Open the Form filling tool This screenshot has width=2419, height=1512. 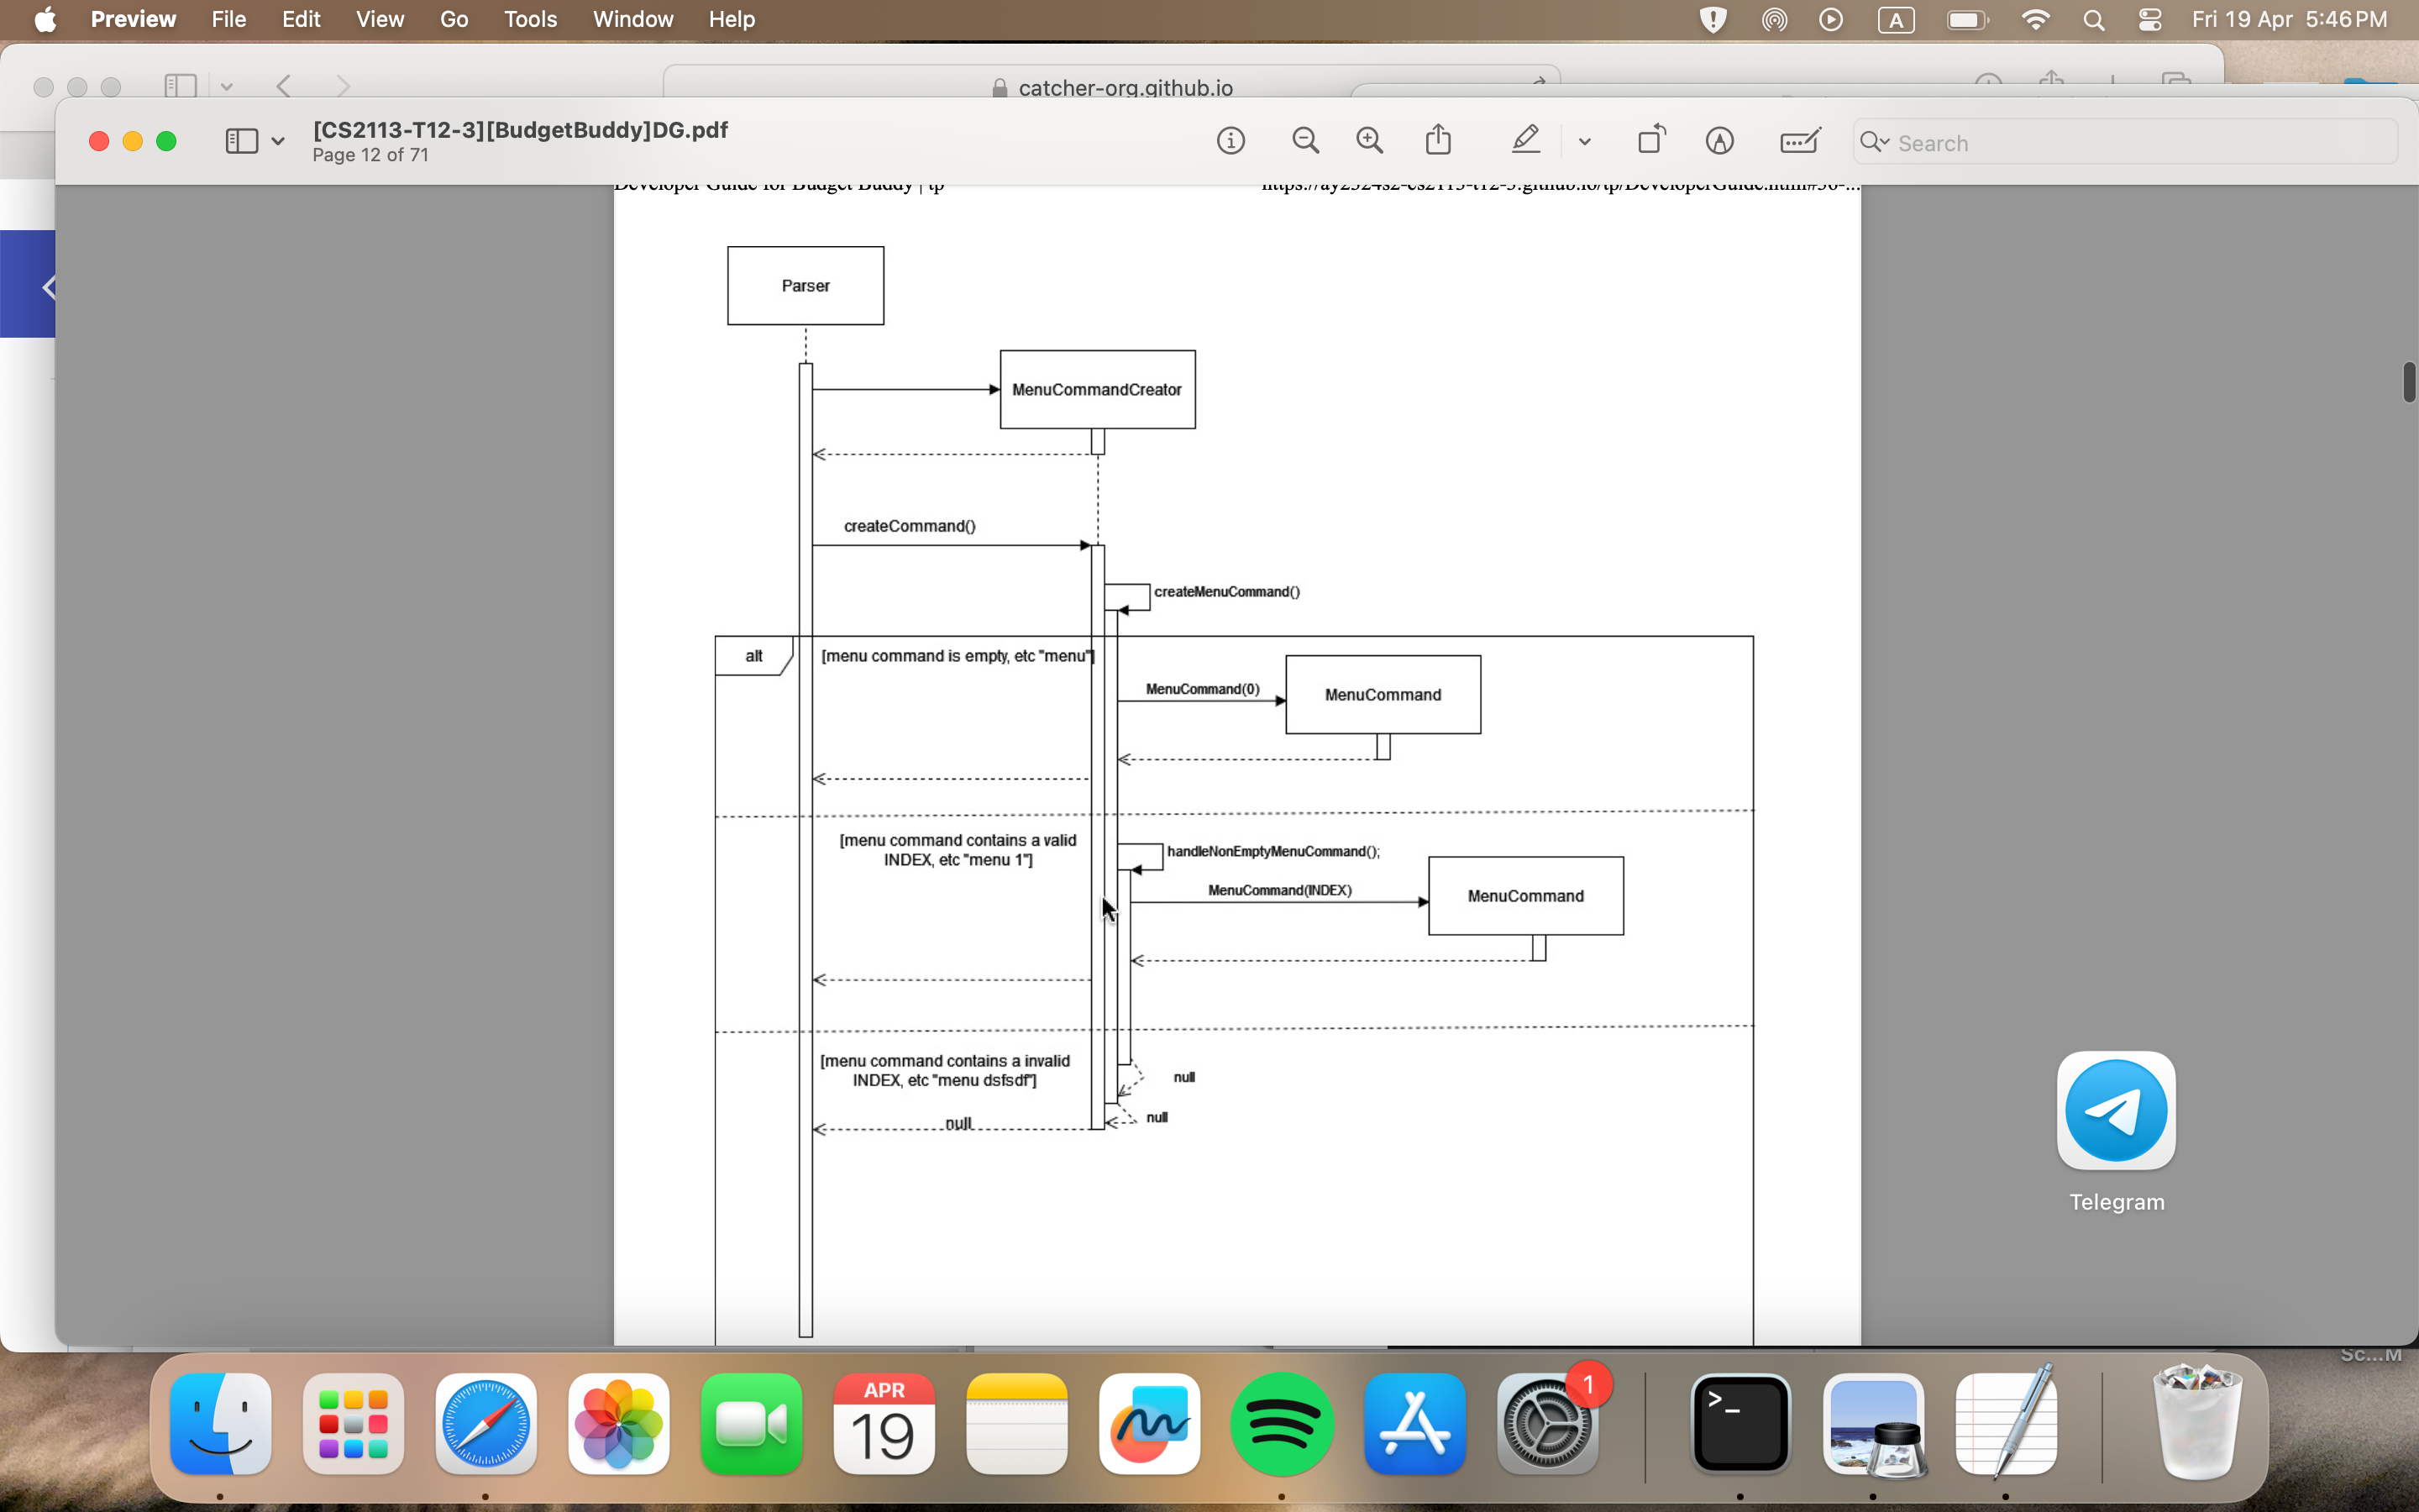click(x=1799, y=141)
